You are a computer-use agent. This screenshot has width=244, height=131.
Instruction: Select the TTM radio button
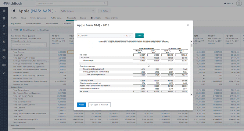coord(12,30)
